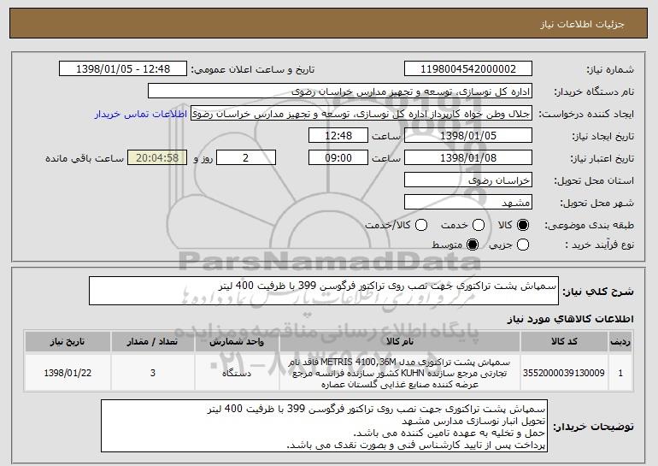The width and height of the screenshot is (658, 466).
Task: Select the جزیی purchase type radio
Action: click(x=523, y=245)
